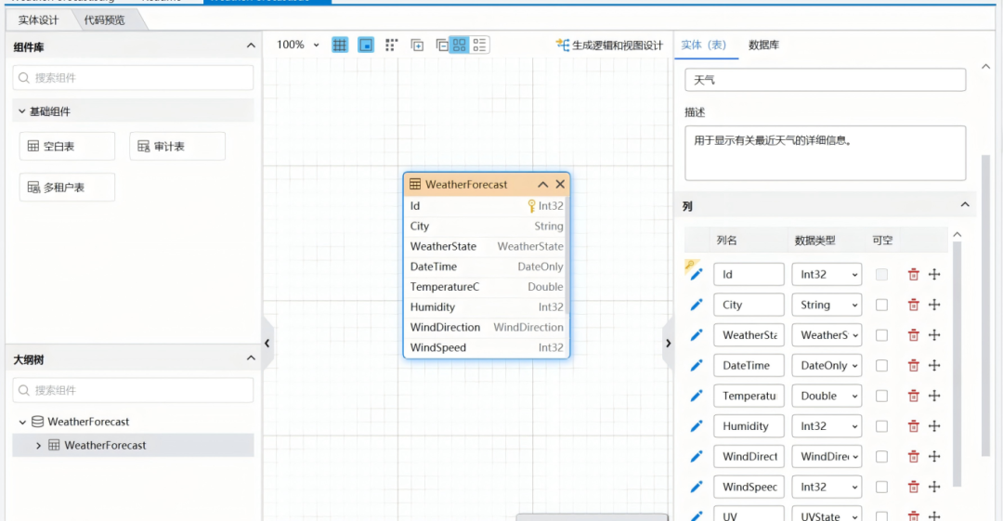Click the copy entity toolbar icon

pos(417,45)
